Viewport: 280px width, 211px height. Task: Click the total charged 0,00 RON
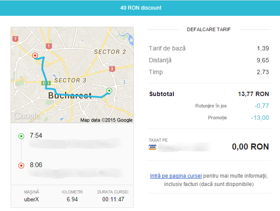pos(250,147)
